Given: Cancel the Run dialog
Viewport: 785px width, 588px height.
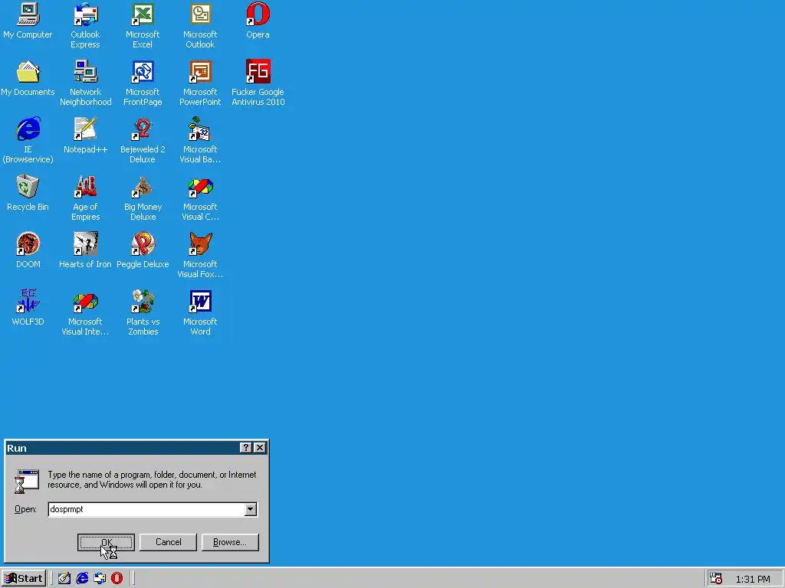Looking at the screenshot, I should (x=168, y=542).
